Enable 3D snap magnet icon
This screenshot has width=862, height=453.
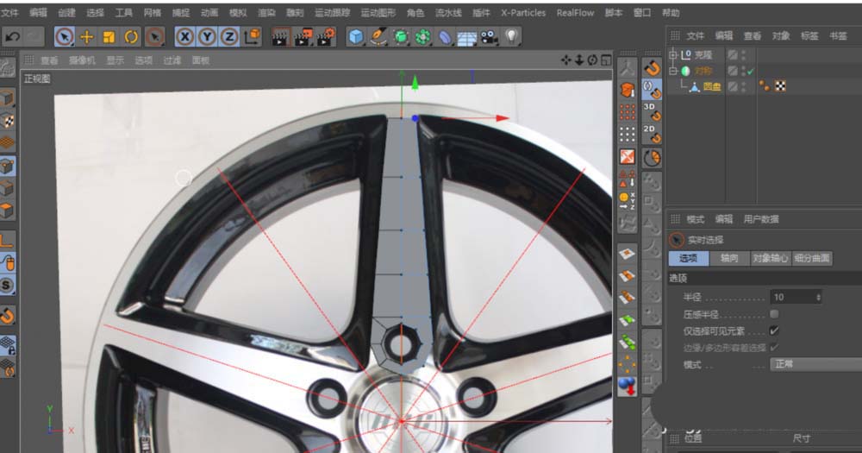653,111
